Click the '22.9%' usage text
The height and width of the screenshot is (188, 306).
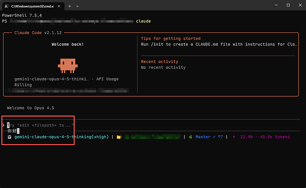click(x=246, y=137)
